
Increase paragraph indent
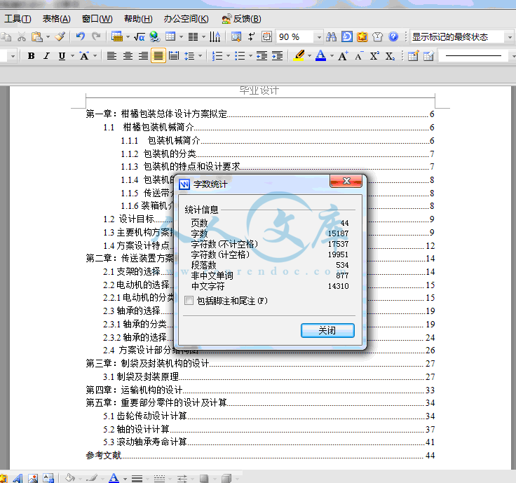pyautogui.click(x=277, y=56)
